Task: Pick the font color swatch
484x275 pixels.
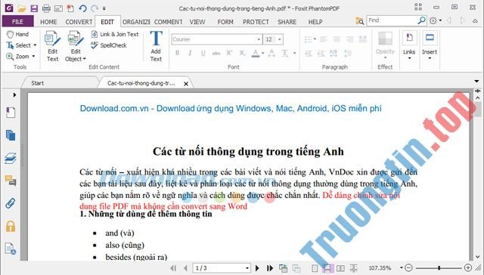Action: tap(256, 54)
